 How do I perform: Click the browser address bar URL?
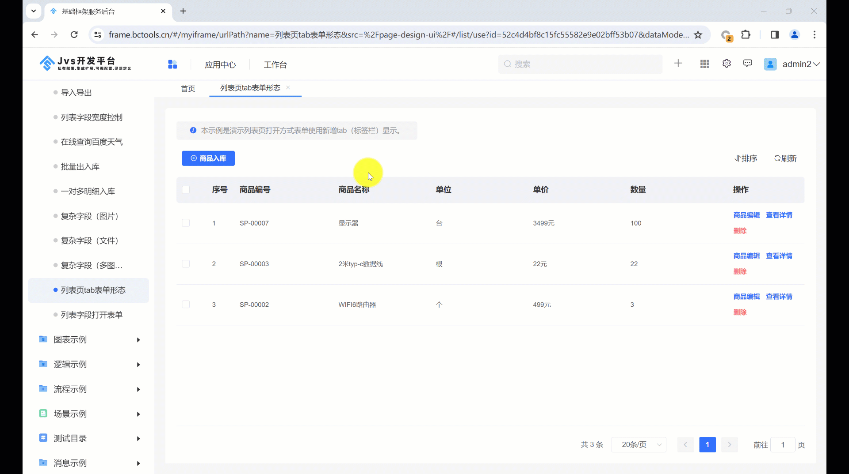point(398,34)
